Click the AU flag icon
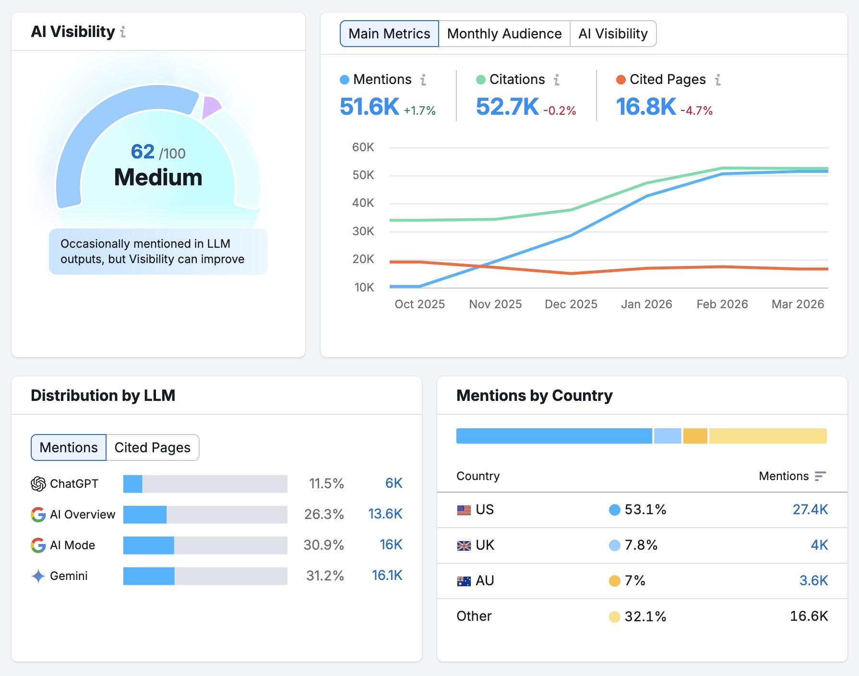 pos(464,580)
